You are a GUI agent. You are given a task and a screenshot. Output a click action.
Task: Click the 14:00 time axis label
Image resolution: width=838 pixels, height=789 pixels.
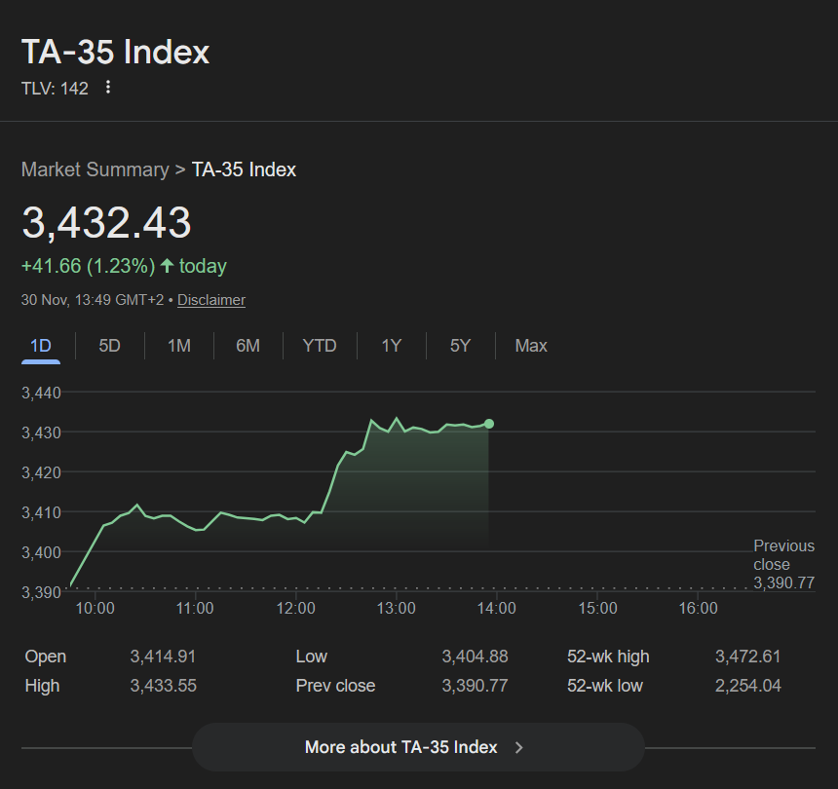tap(497, 608)
